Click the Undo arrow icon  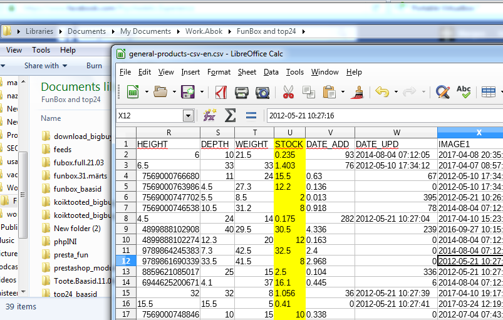tap(382, 93)
